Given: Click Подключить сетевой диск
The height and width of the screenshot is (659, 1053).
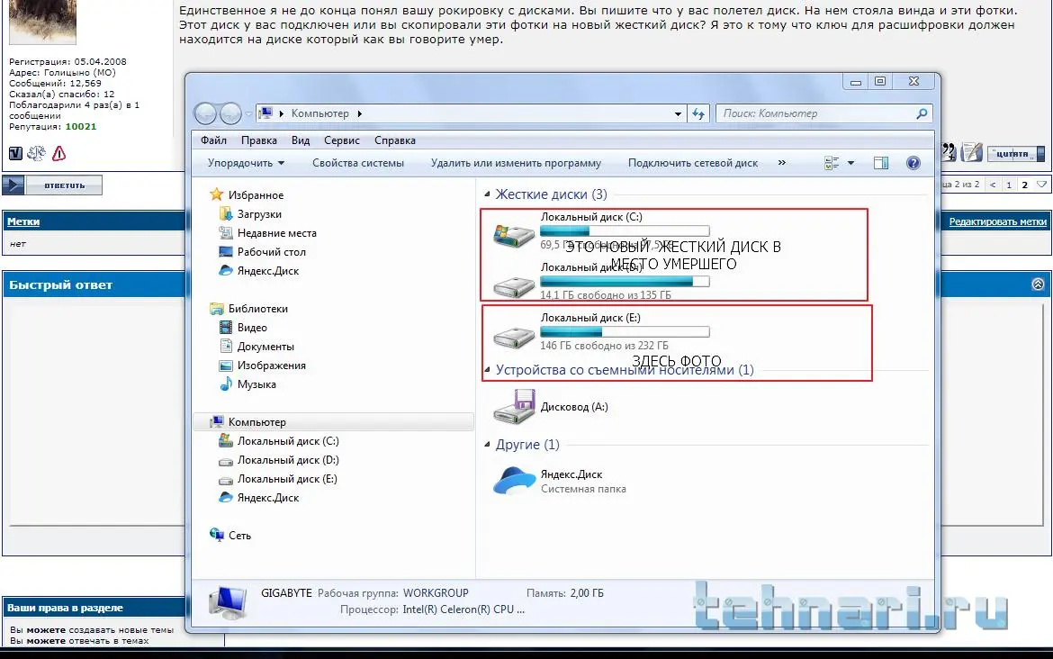Looking at the screenshot, I should [692, 163].
